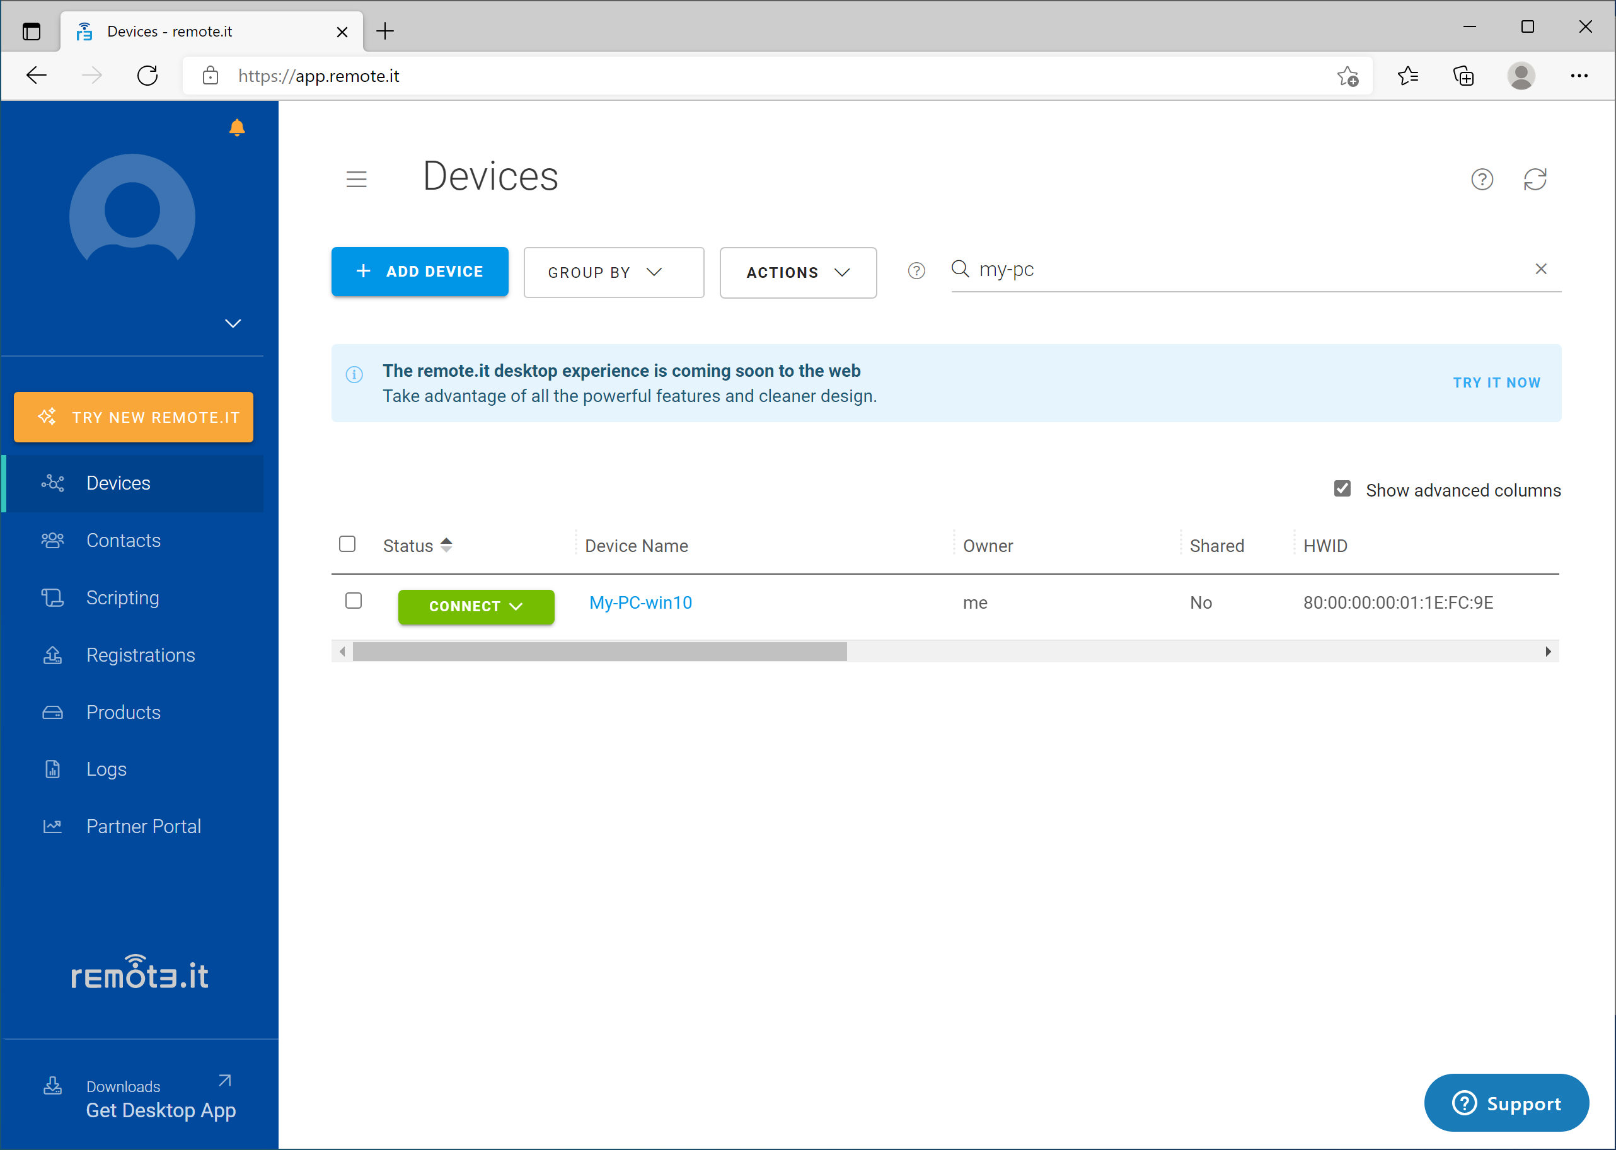Click the external link arrow beside Downloads
The width and height of the screenshot is (1616, 1150).
coord(224,1081)
